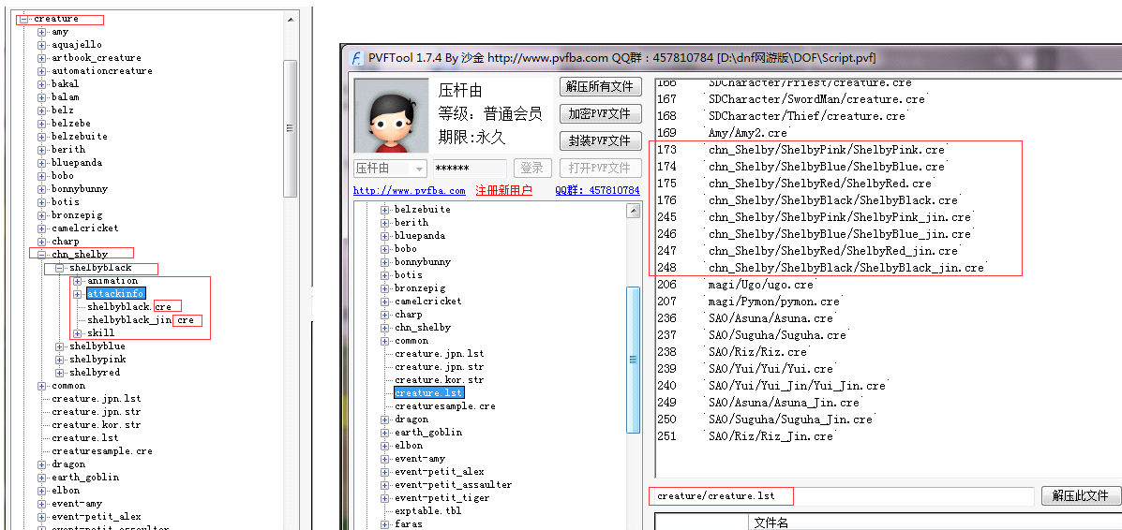Click the 注册新用户 link

(x=503, y=191)
